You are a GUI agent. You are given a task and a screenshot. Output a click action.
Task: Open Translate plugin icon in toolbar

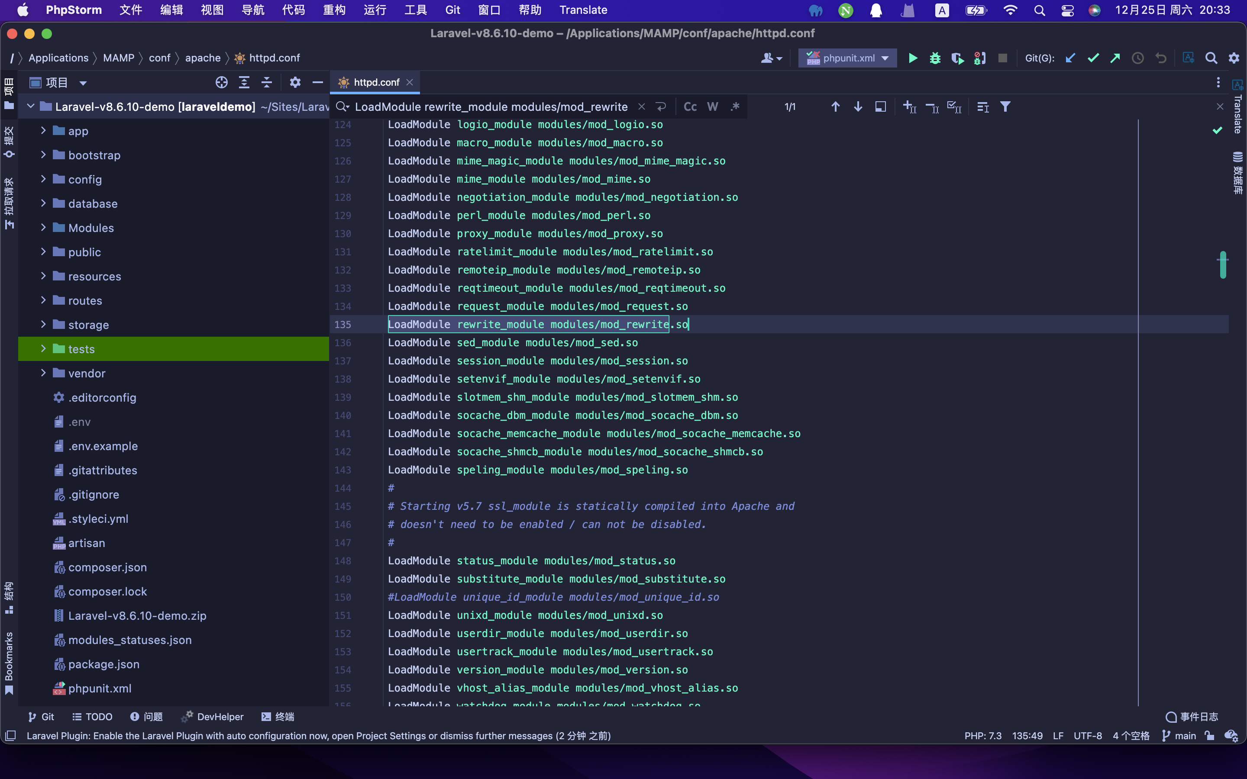pyautogui.click(x=1188, y=58)
